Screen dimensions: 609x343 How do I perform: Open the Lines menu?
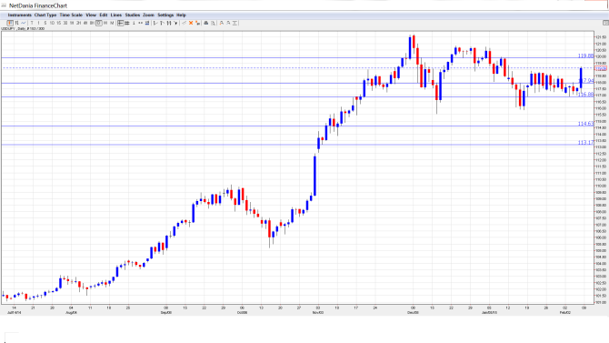(x=116, y=15)
